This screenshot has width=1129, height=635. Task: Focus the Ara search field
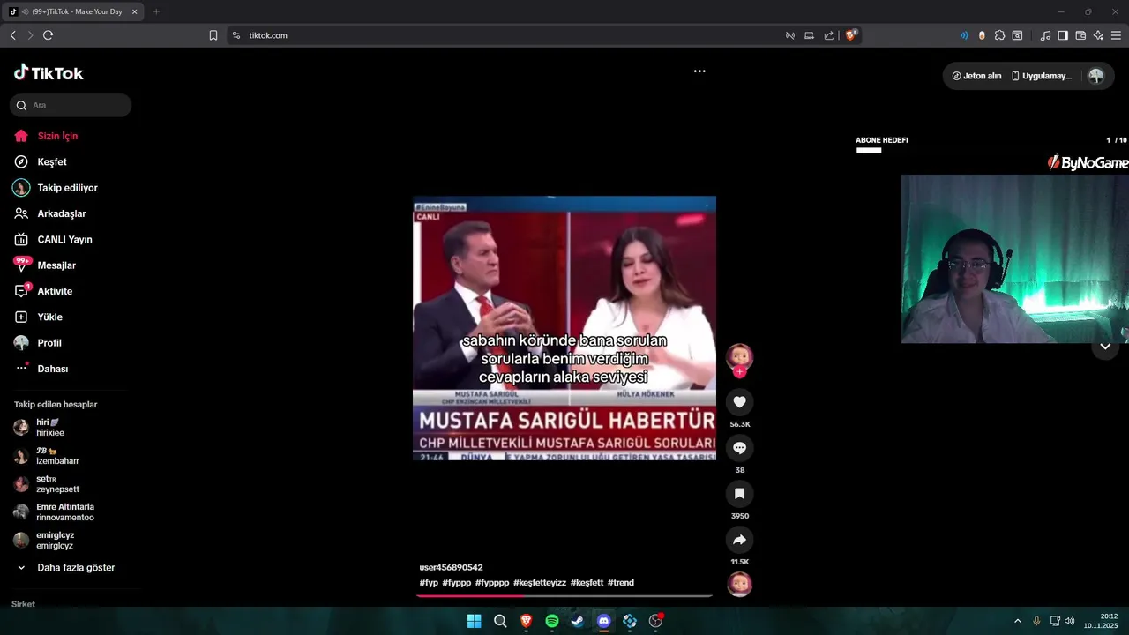71,105
